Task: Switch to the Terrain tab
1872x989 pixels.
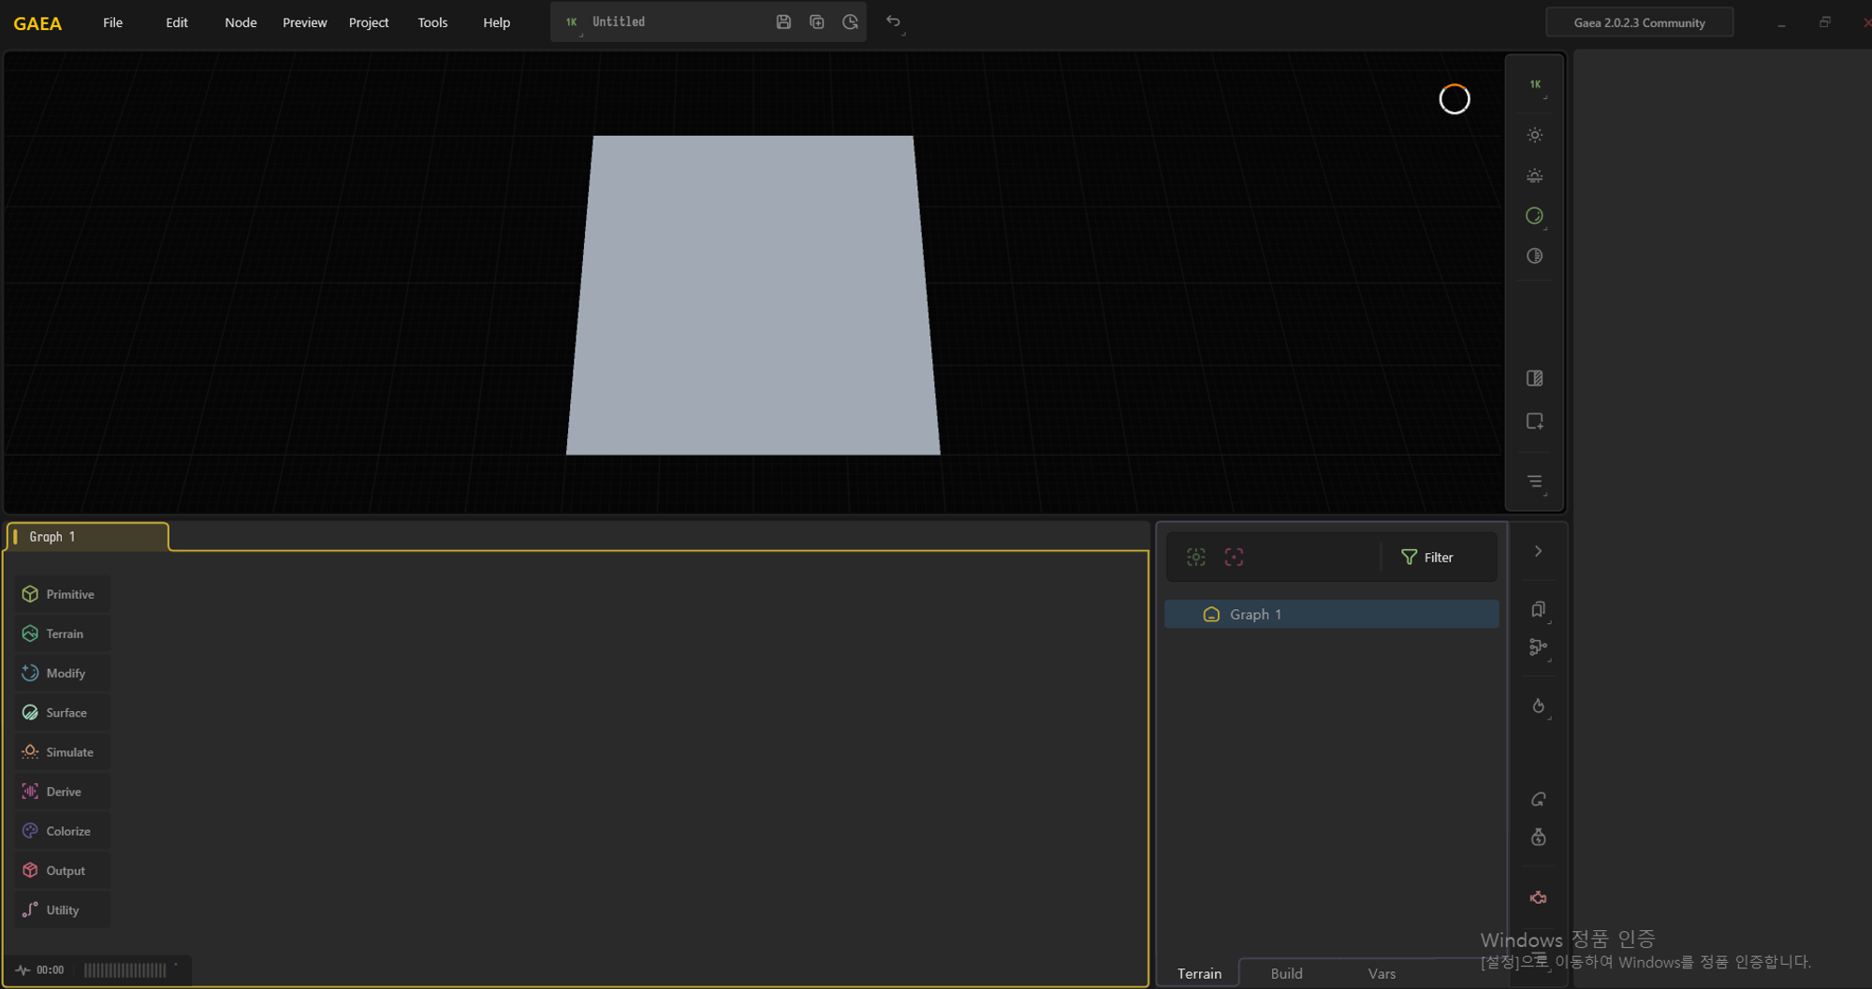Action: (x=1199, y=974)
